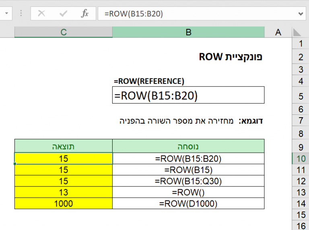The width and height of the screenshot is (309, 230).
Task: Click the 'דוגמא:' description cell
Action: (191, 121)
